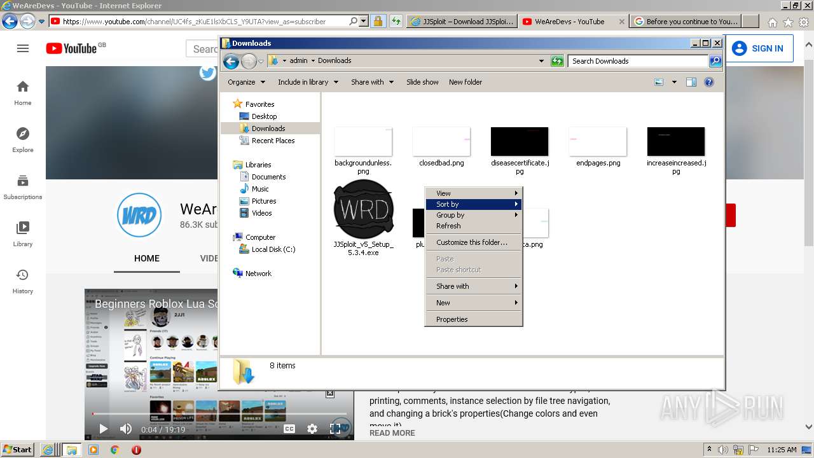Open History in YouTube sidebar
This screenshot has height=458, width=814.
point(23,281)
